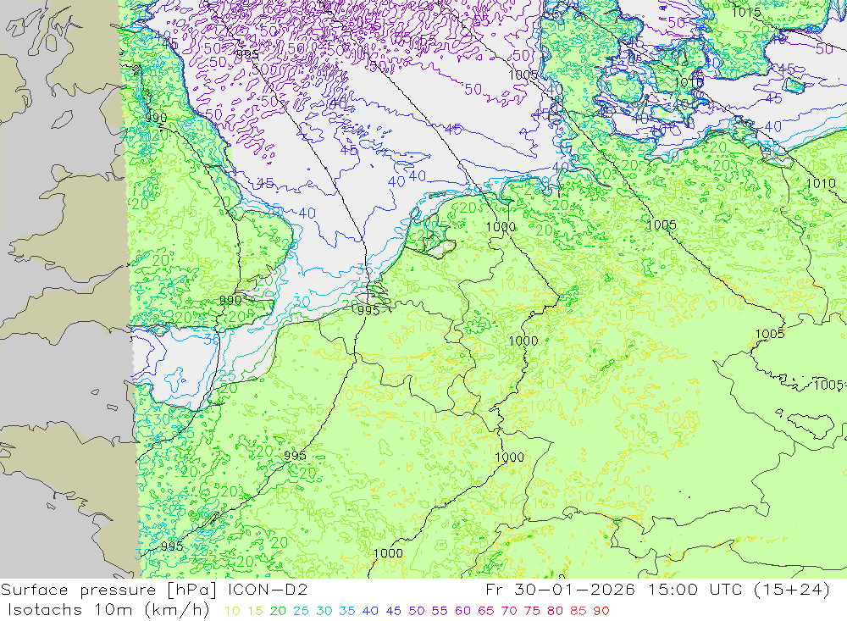The width and height of the screenshot is (847, 621).
Task: Select the 65 value in isotach legend
Action: [485, 611]
